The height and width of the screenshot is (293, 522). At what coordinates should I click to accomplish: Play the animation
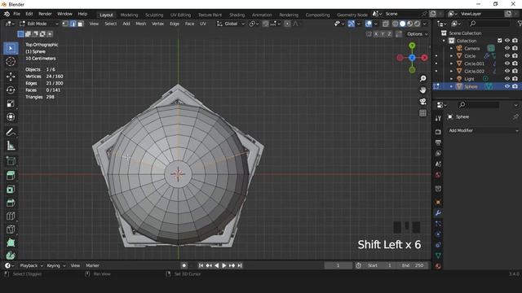[x=224, y=265]
